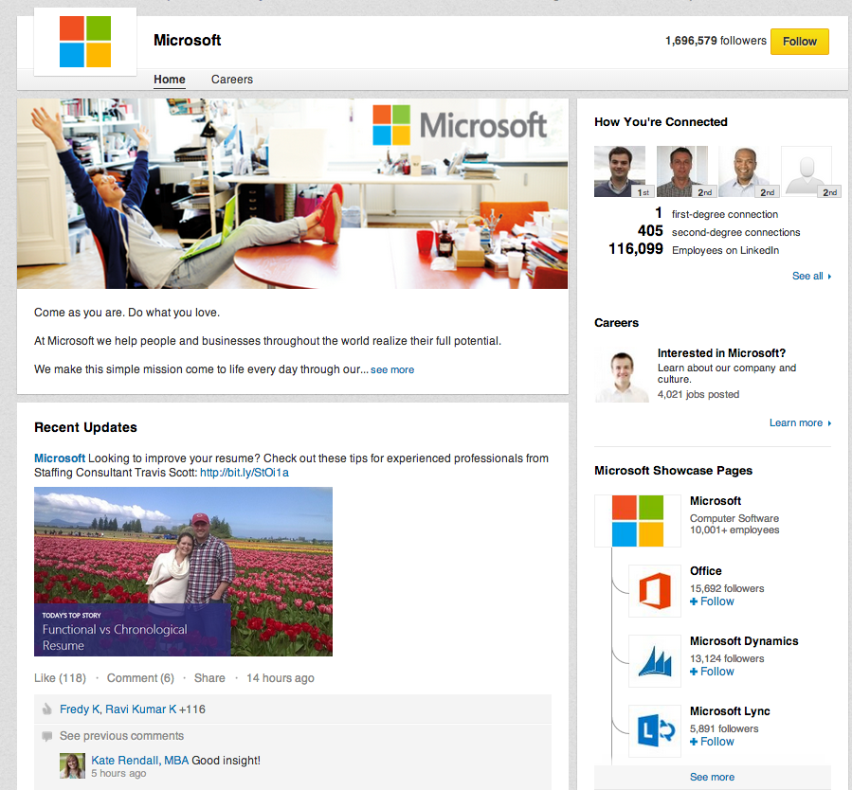Follow the Office showcase page
The height and width of the screenshot is (790, 852).
712,601
